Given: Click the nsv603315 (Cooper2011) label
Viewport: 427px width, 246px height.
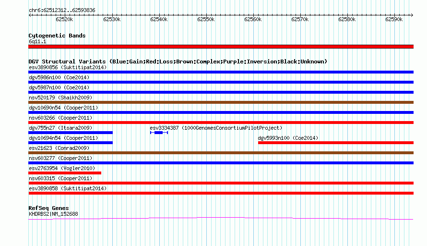Looking at the screenshot, I should coord(60,178).
